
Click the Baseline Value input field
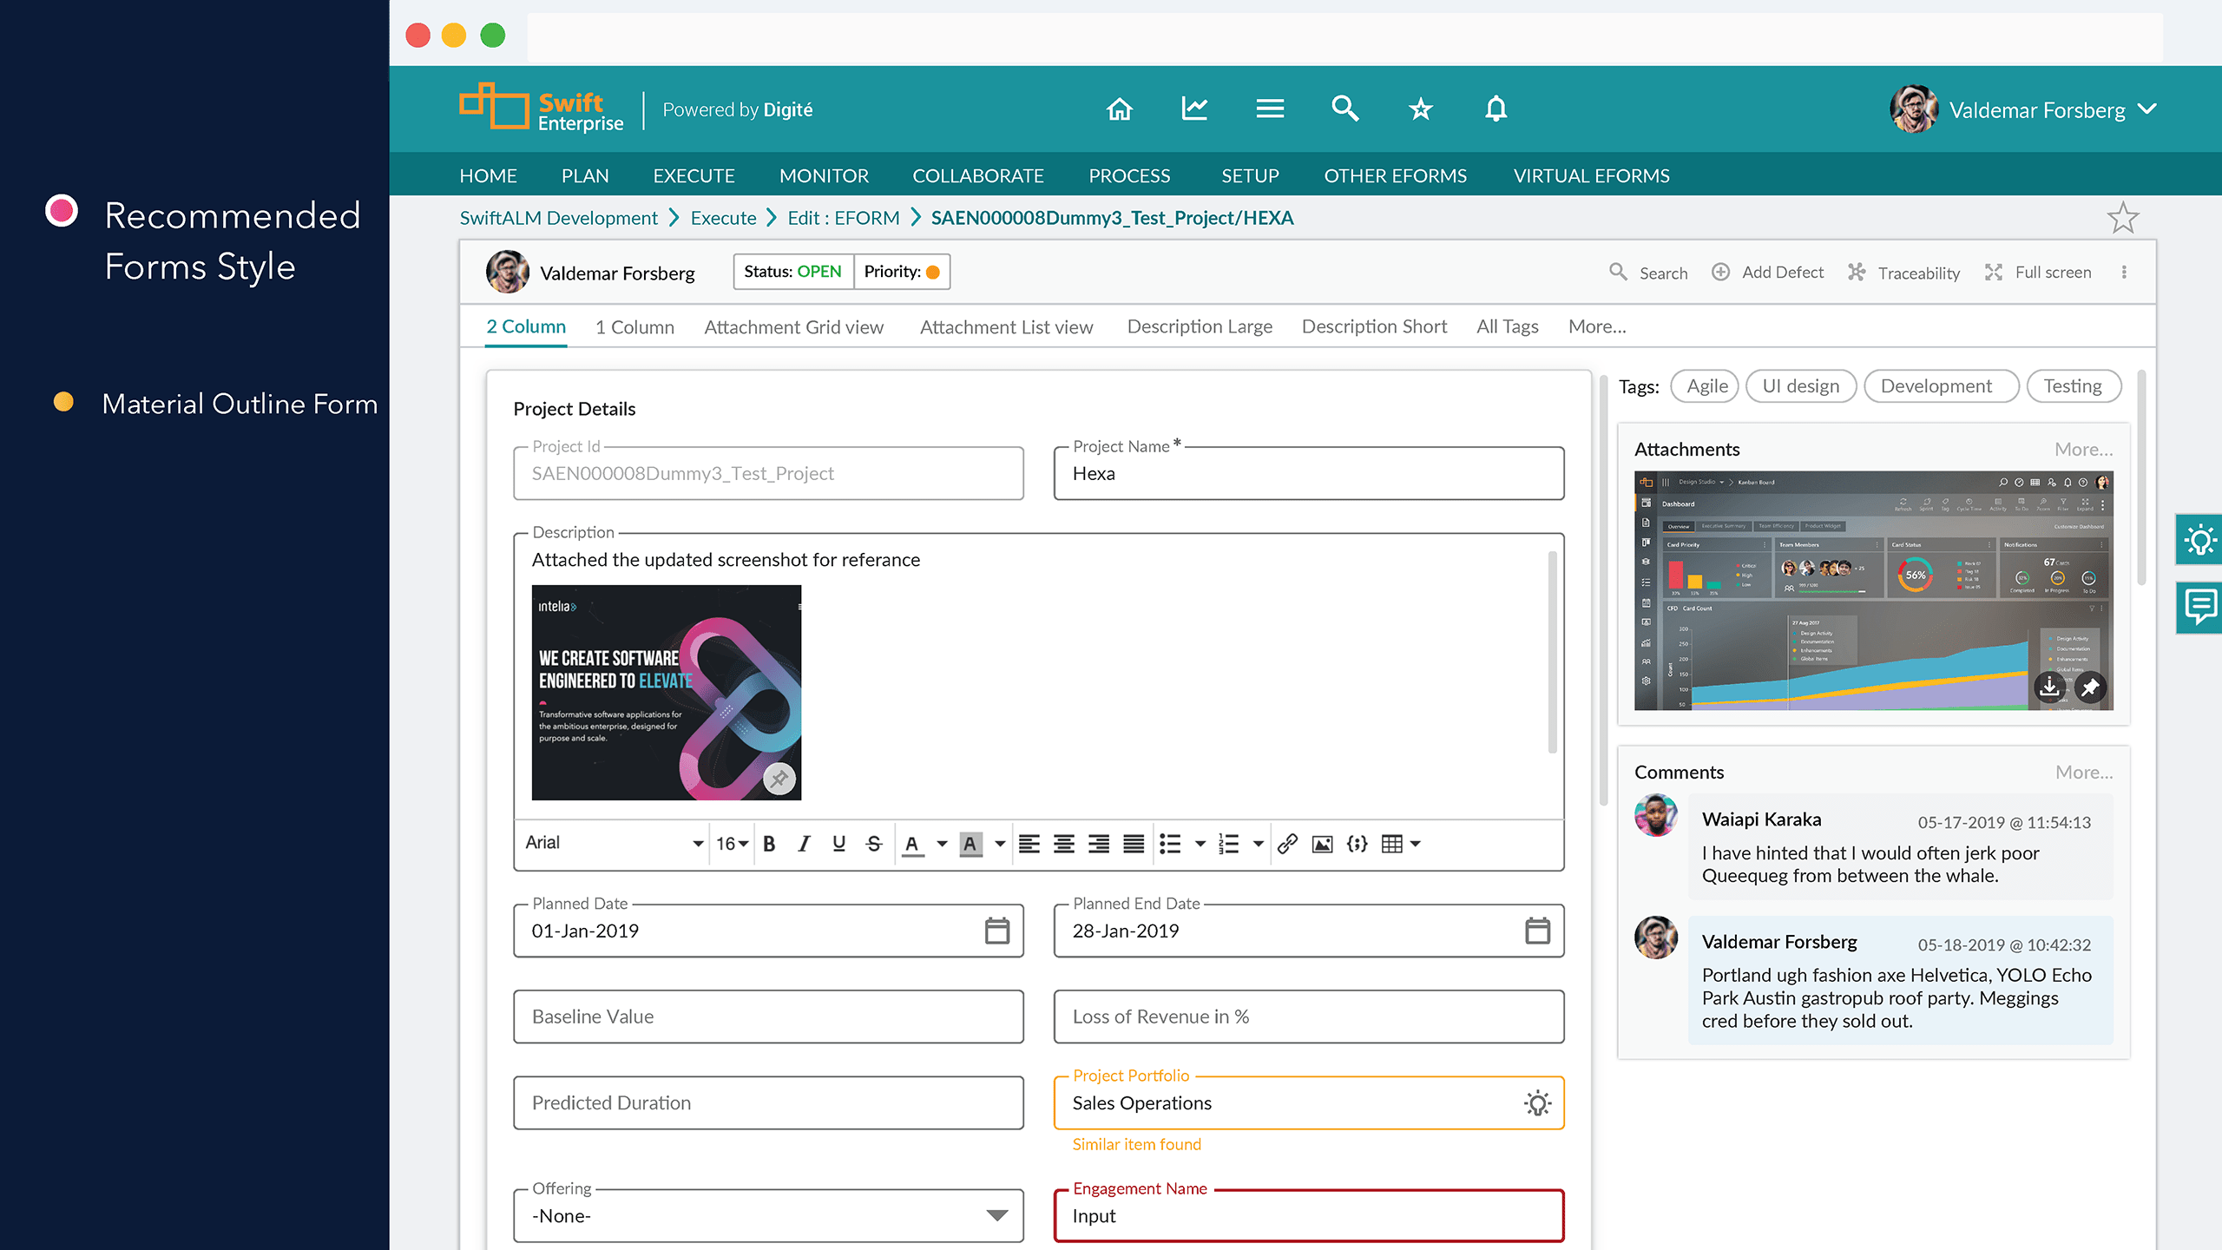(768, 1016)
